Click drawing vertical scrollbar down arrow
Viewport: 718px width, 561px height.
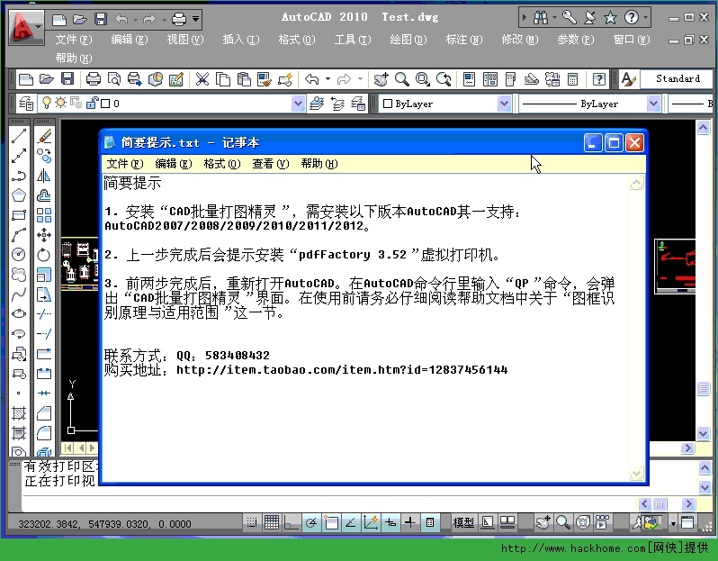[x=704, y=433]
